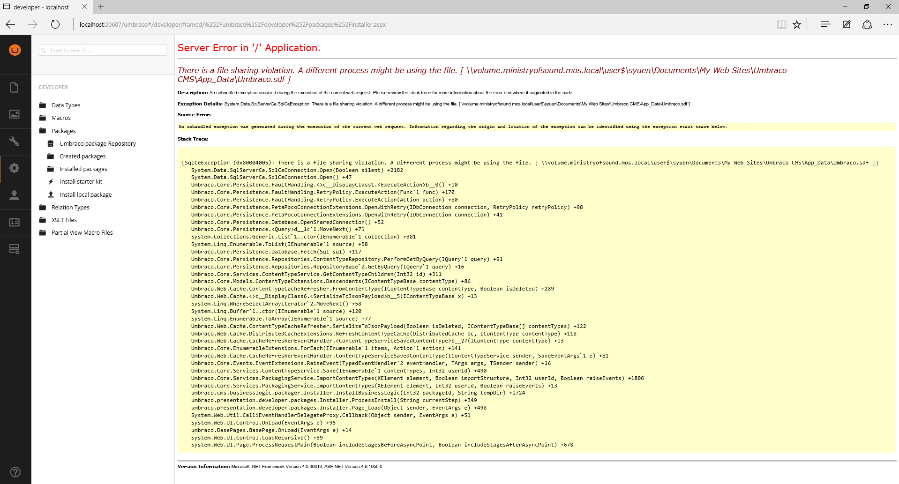Click the Data Types folder icon
899x484 pixels.
pyautogui.click(x=43, y=105)
